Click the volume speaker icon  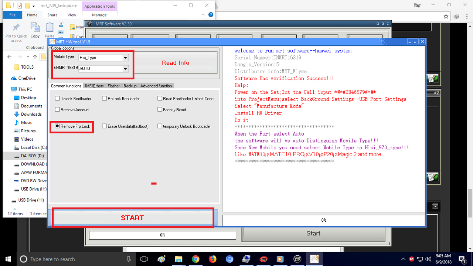(x=429, y=259)
